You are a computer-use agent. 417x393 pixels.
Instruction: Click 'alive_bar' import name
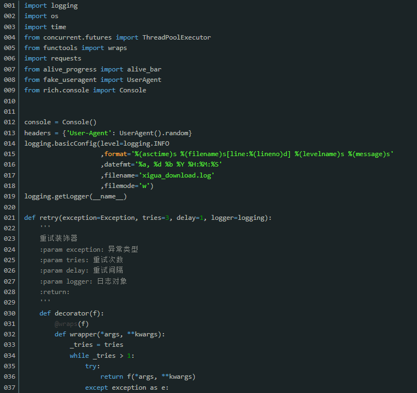click(x=144, y=69)
